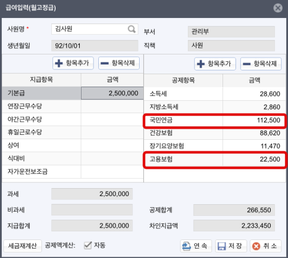Click the 장기요양보험 amount 11,470
The height and width of the screenshot is (258, 288).
pyautogui.click(x=270, y=146)
